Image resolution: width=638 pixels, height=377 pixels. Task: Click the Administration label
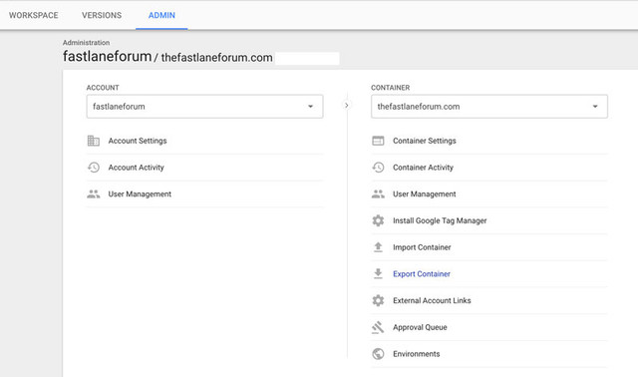click(87, 42)
